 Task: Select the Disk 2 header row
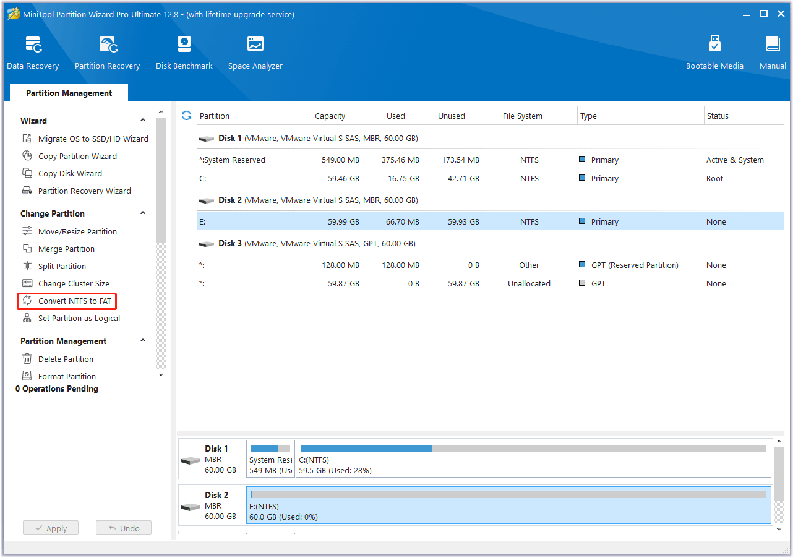pyautogui.click(x=491, y=200)
